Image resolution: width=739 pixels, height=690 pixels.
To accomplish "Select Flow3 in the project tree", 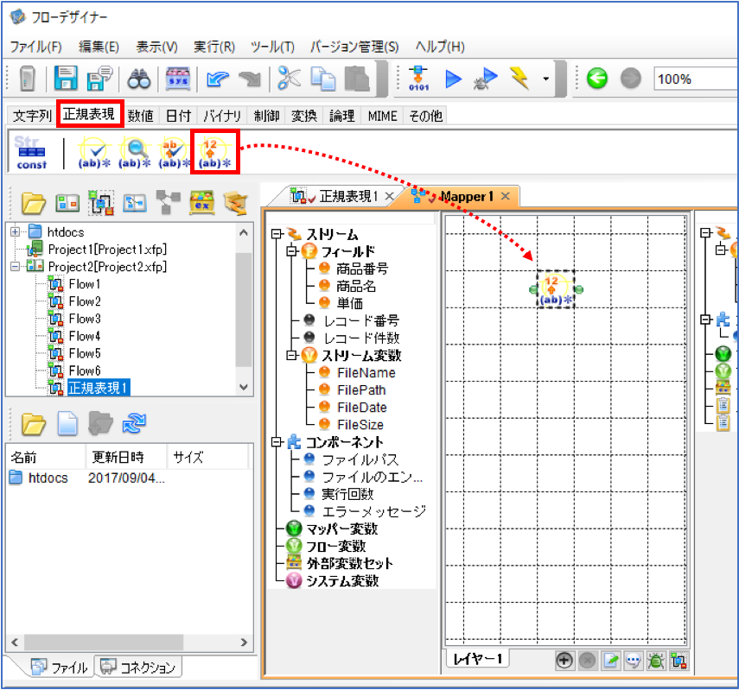I will (85, 319).
